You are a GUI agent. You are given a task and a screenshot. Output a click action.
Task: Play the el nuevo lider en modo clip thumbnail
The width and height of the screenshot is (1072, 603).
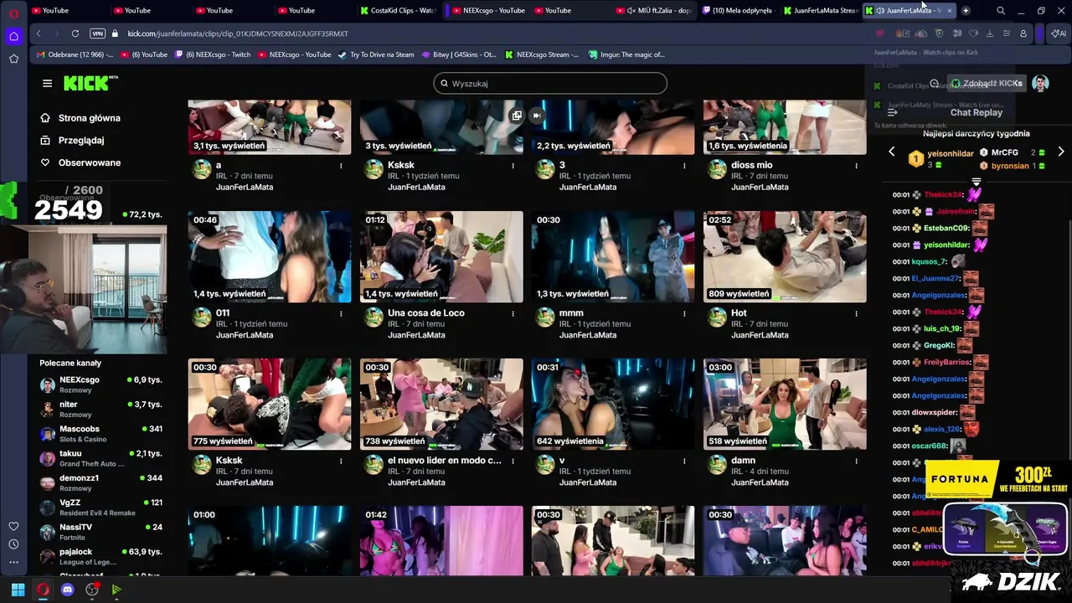point(441,404)
